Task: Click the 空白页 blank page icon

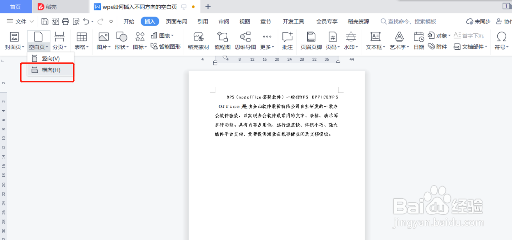Action: click(x=38, y=37)
